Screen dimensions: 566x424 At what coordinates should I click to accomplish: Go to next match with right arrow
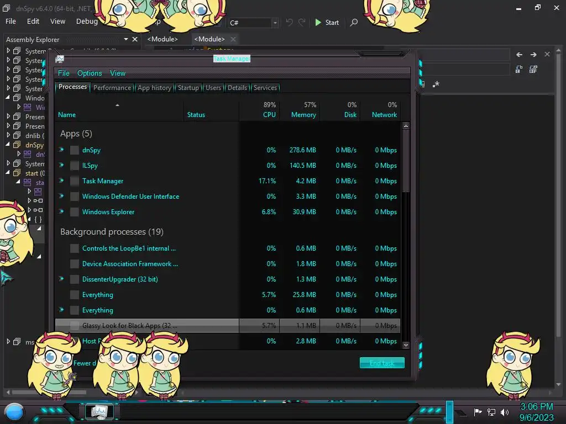[533, 55]
